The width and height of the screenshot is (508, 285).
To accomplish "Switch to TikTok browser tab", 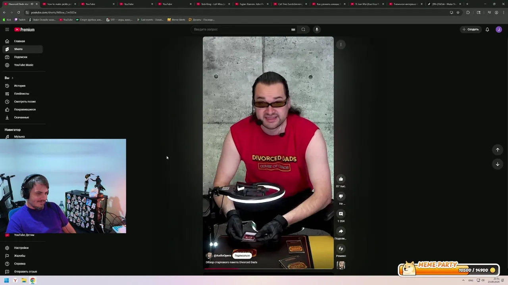I will tap(444, 4).
